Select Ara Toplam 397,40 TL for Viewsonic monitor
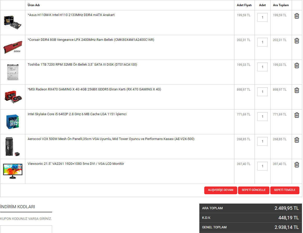Screen dimensions: 303x233 [x=280, y=164]
